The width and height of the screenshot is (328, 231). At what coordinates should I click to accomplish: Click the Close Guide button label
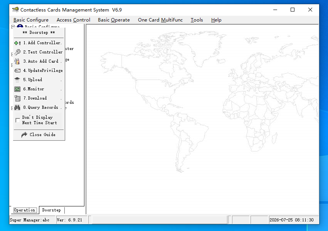click(42, 135)
